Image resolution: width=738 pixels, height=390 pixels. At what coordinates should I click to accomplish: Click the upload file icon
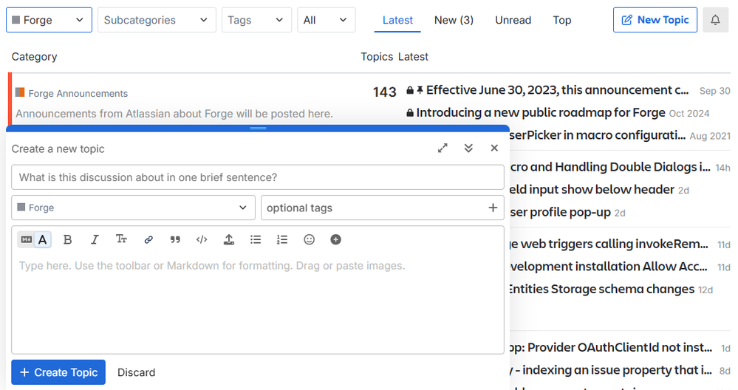[229, 239]
